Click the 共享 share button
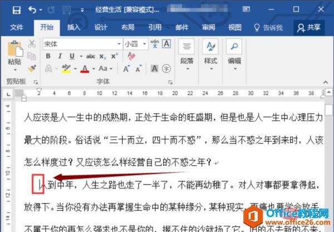Viewport: 334px width, 232px height. 308,28
